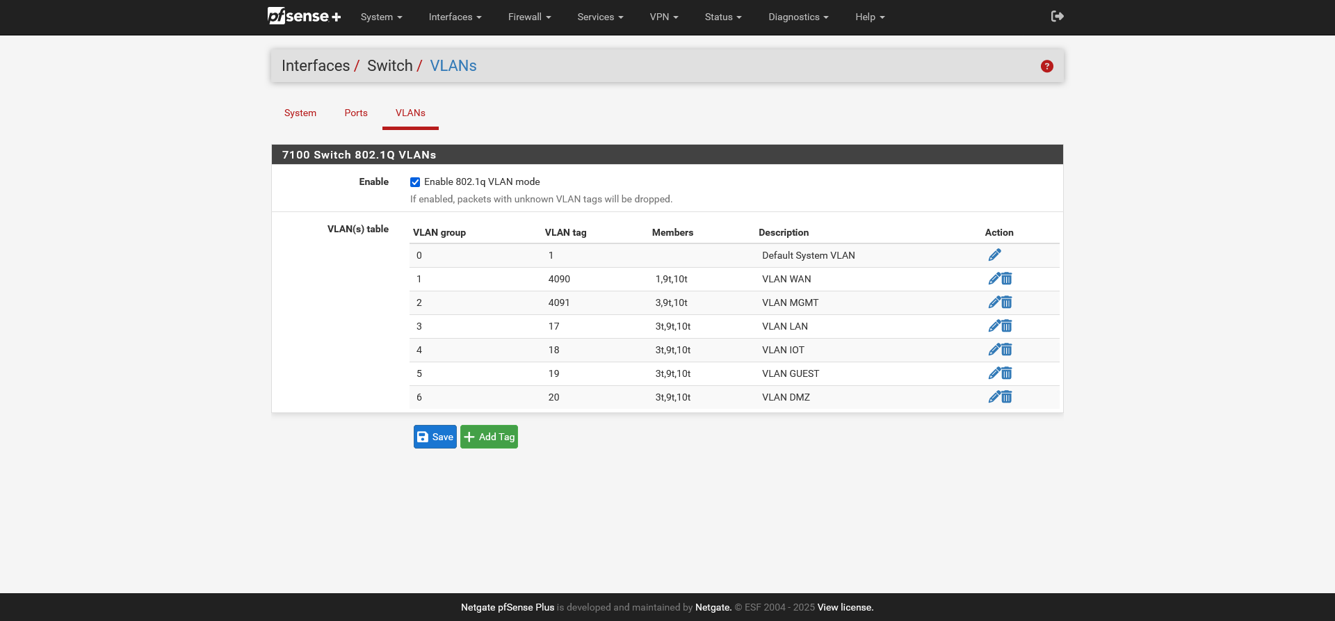
Task: Open the Firewall dropdown menu
Action: tap(529, 17)
